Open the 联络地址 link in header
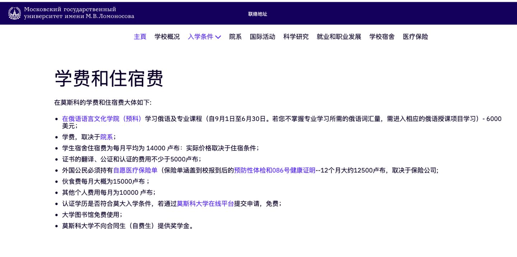Screen dimensions: 517x257 257,14
